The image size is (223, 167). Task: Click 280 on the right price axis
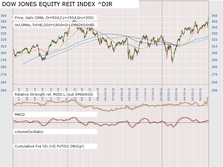coord(214,67)
